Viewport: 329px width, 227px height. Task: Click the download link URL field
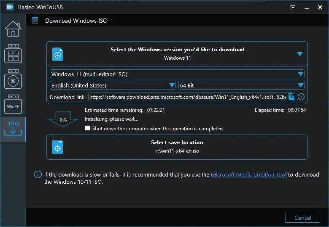pyautogui.click(x=188, y=97)
